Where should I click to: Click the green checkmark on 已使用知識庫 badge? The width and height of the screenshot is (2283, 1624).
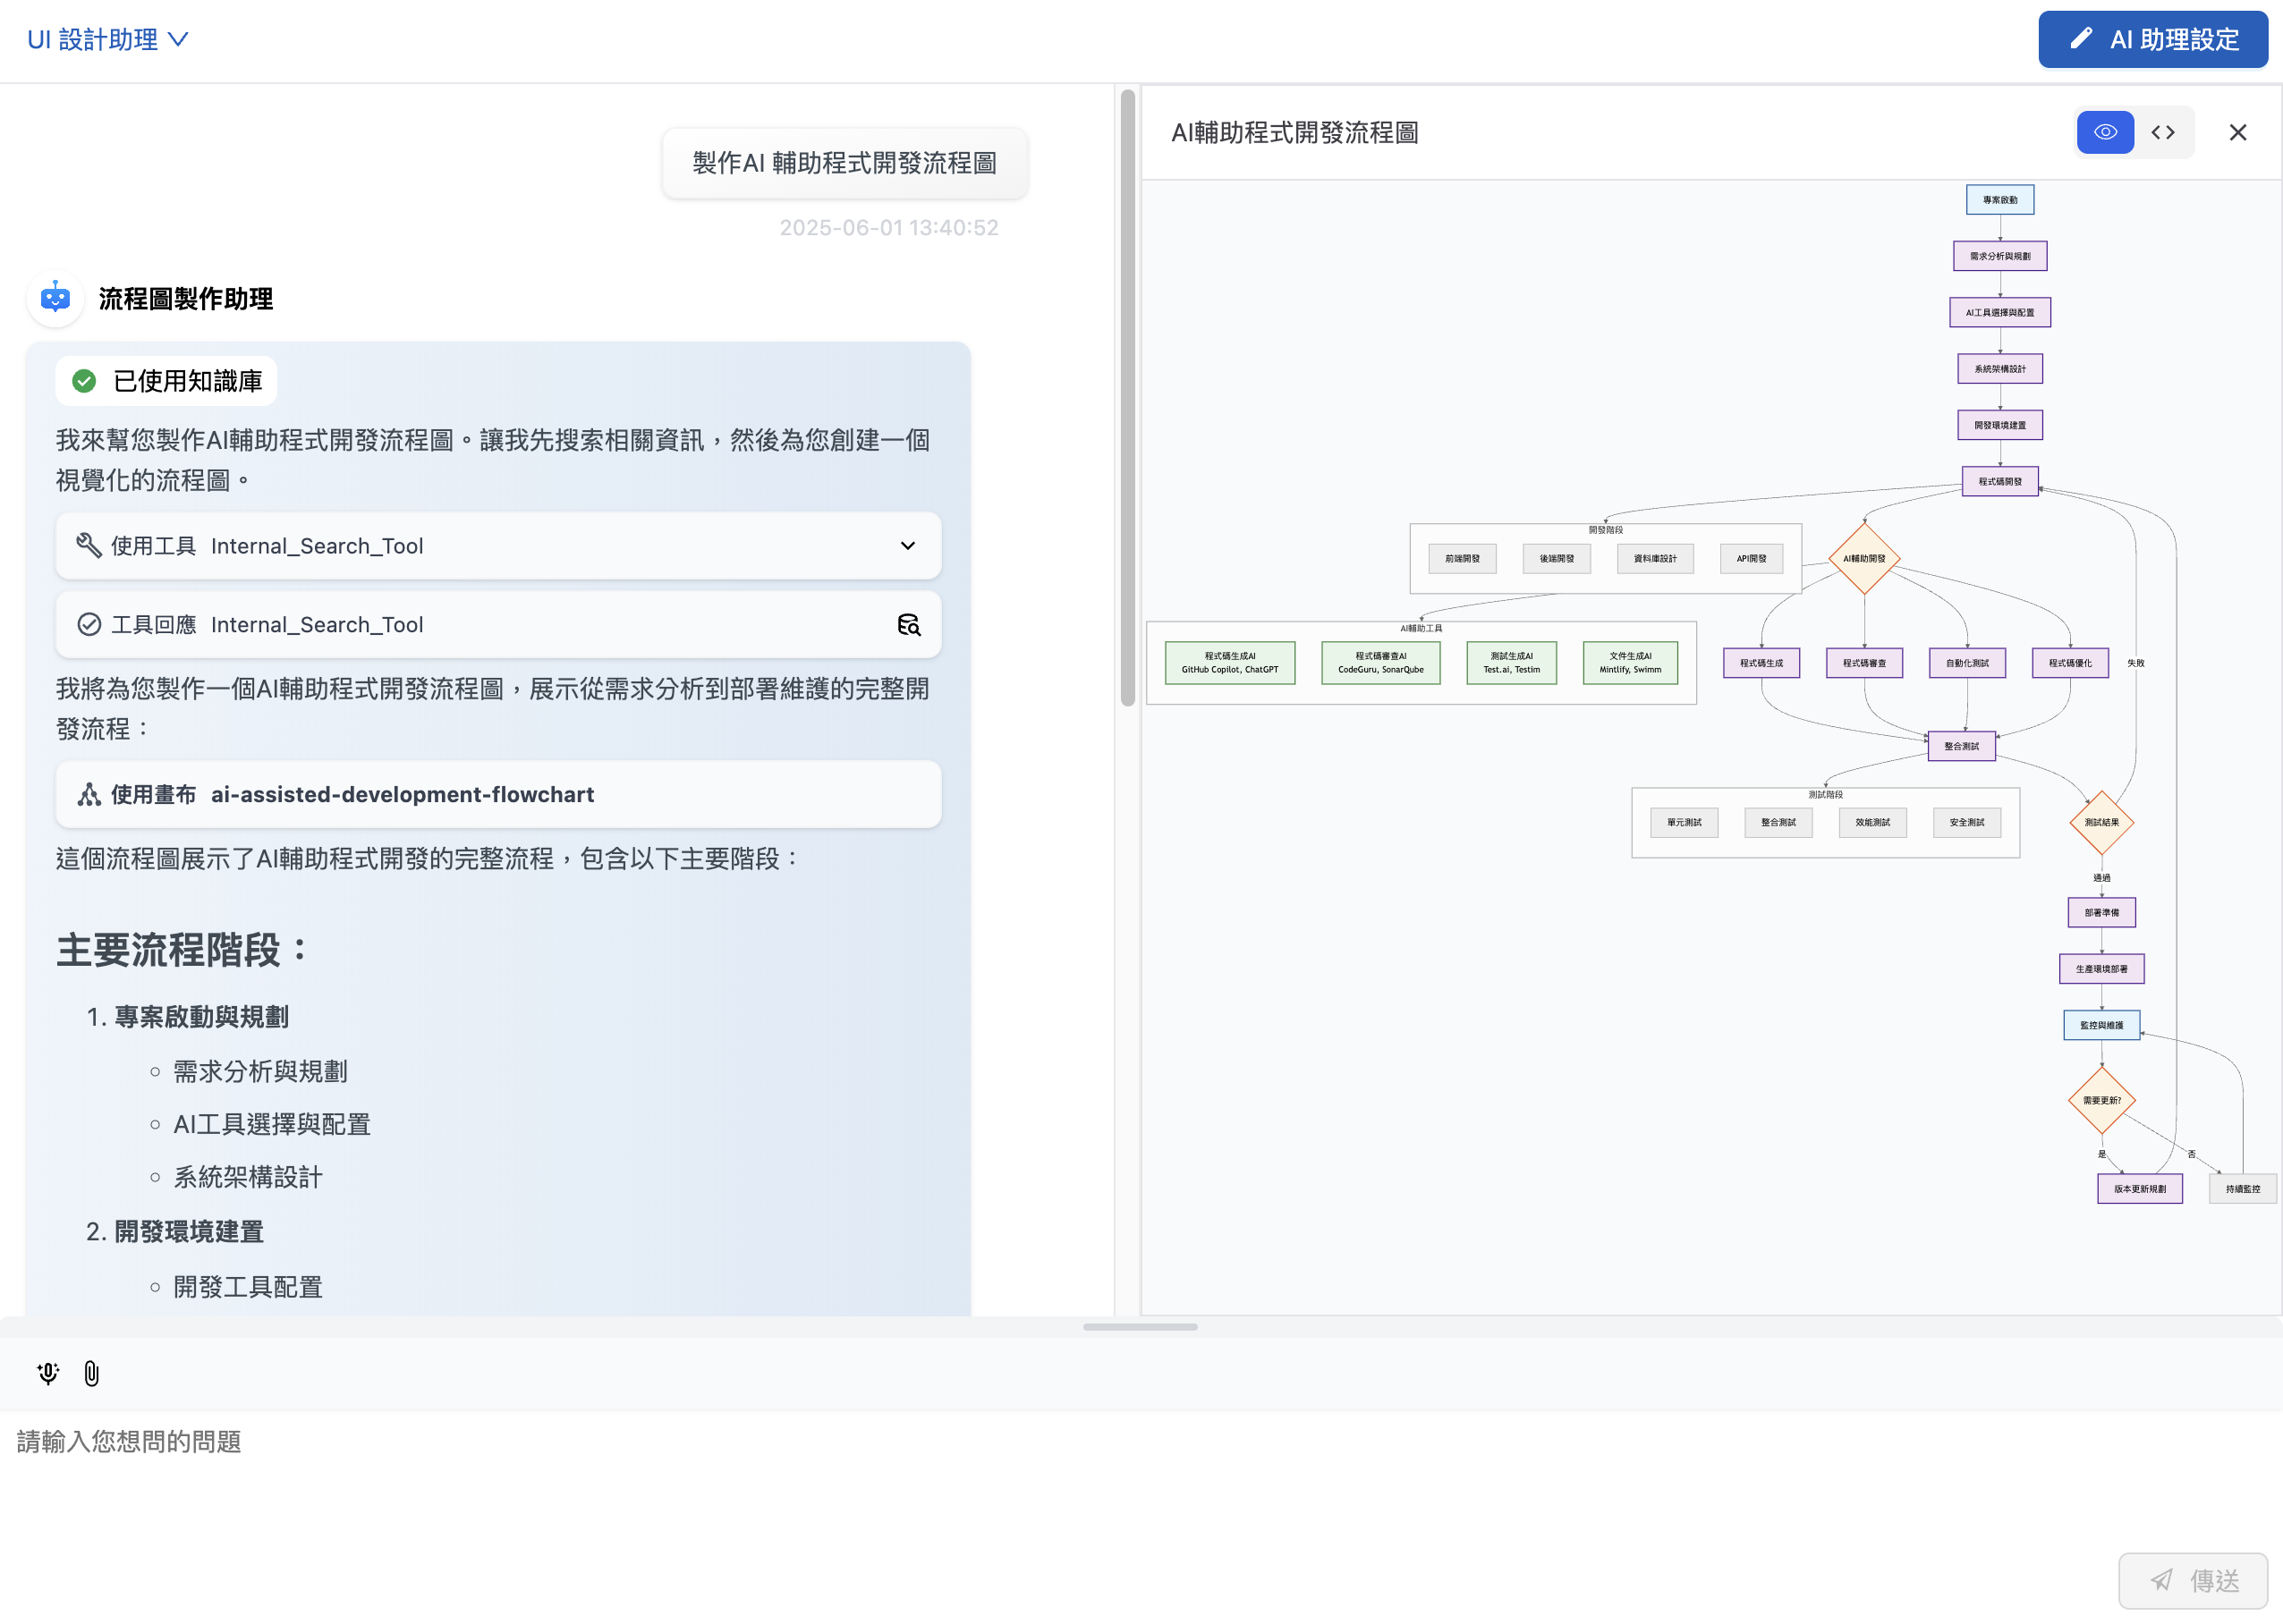click(x=83, y=380)
